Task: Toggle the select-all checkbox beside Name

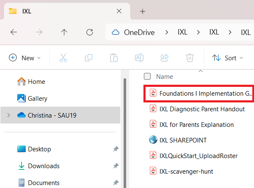Action: [x=147, y=76]
